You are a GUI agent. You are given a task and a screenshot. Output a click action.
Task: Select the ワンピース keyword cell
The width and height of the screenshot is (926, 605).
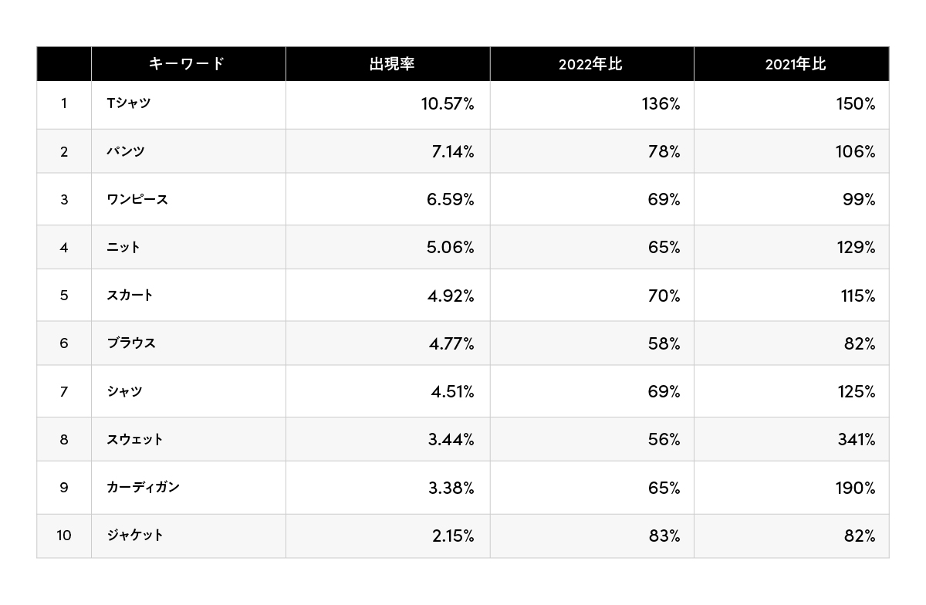point(137,199)
